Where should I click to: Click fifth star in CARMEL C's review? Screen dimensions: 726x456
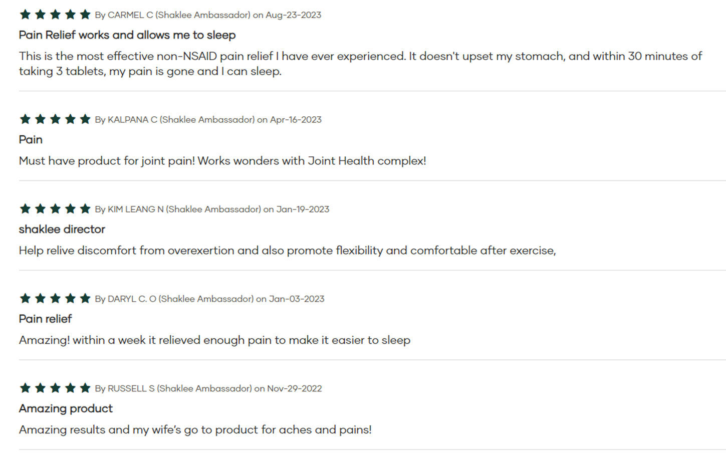click(x=85, y=15)
